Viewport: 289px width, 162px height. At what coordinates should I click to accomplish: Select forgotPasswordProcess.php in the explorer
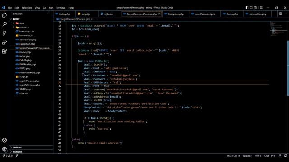coord(31,48)
